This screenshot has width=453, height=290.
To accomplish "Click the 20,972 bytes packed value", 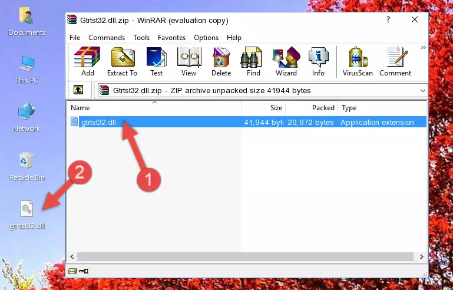I will 310,122.
